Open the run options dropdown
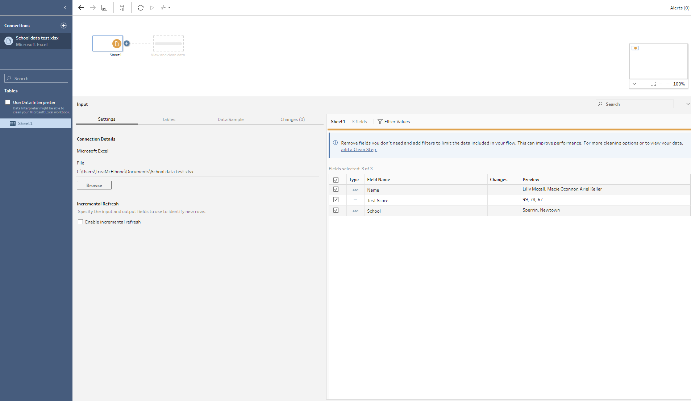691x401 pixels. 166,8
